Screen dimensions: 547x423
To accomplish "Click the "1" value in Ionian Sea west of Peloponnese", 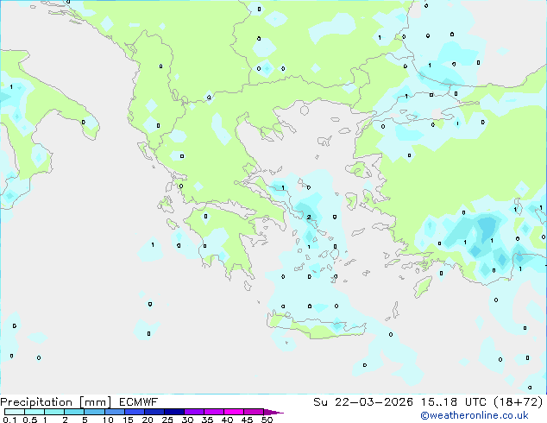I will [x=153, y=244].
